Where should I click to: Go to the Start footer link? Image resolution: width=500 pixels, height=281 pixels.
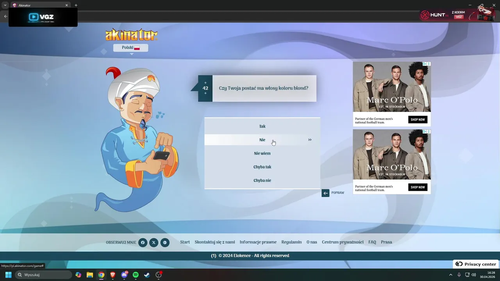tap(185, 242)
